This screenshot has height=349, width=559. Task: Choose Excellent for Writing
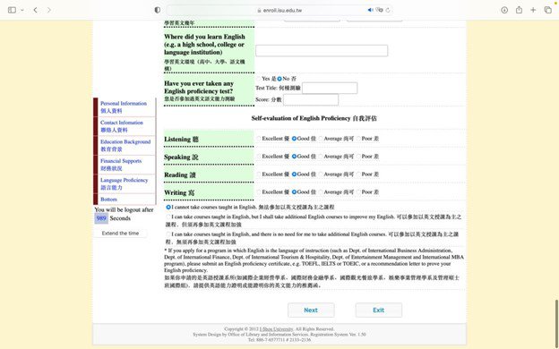tap(259, 192)
